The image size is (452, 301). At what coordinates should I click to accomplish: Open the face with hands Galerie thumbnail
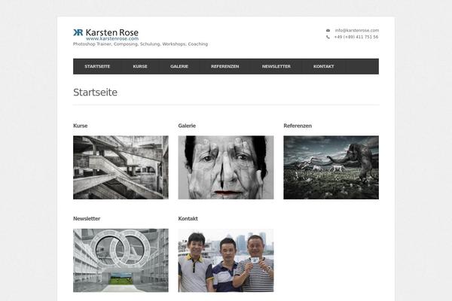click(226, 167)
